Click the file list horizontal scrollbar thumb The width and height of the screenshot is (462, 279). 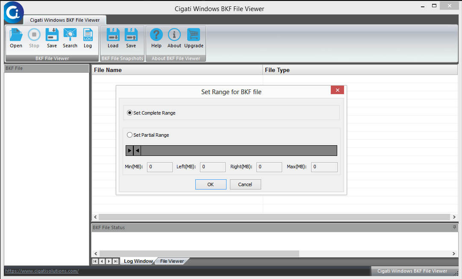point(274,217)
